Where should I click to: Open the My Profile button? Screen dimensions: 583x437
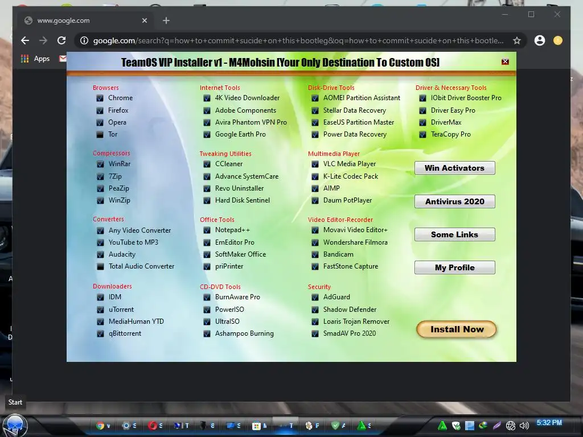pos(455,267)
